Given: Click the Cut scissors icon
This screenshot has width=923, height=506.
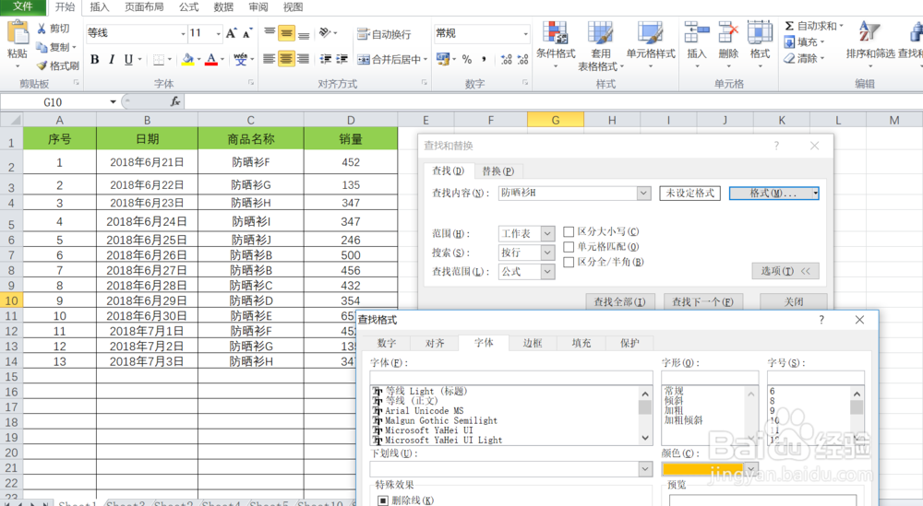Looking at the screenshot, I should [42, 29].
